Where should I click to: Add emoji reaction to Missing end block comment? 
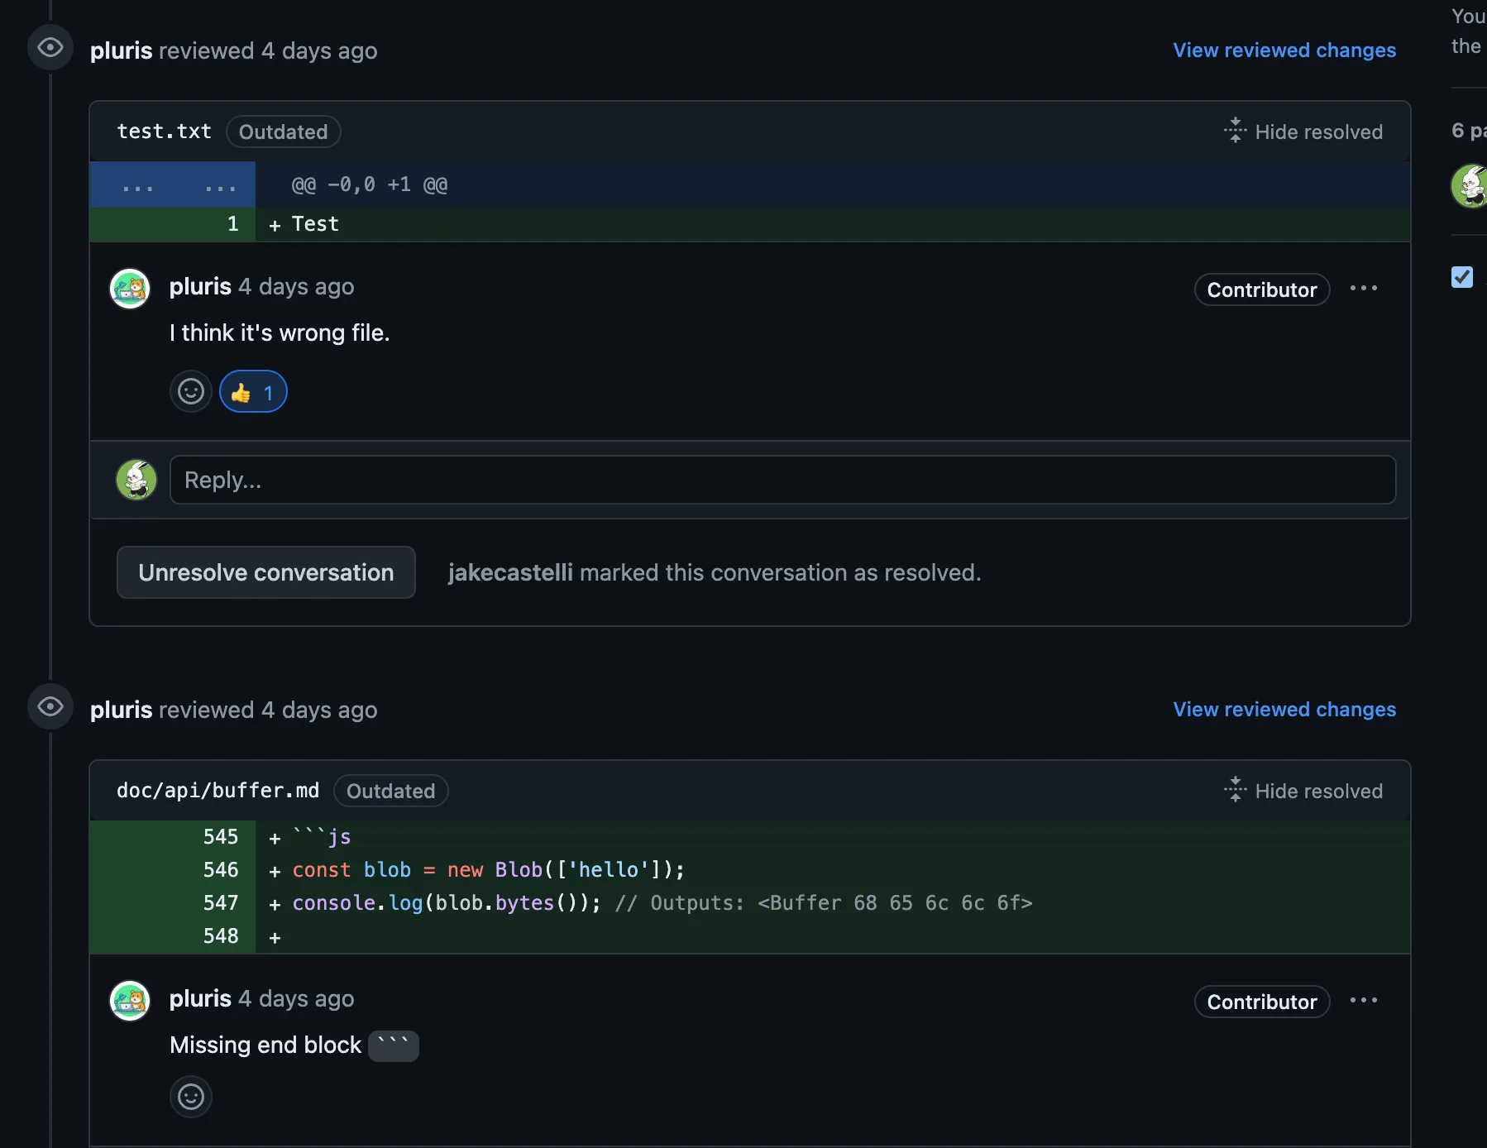191,1097
